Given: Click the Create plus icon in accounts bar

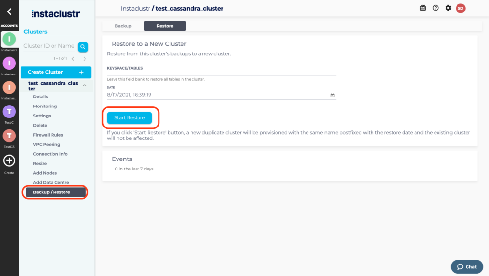Looking at the screenshot, I should click(9, 161).
